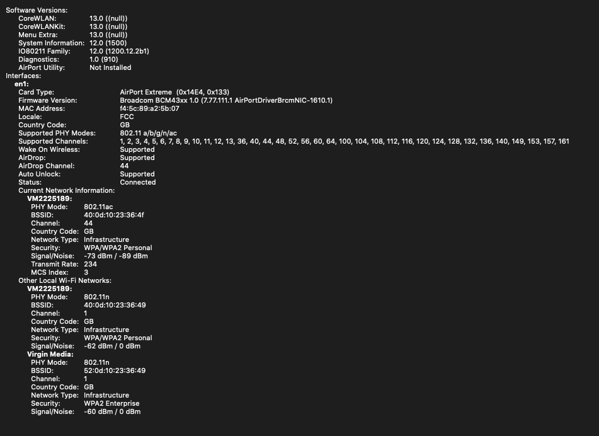599x436 pixels.
Task: Click the AirDrop Channel 44 value
Action: click(x=124, y=166)
